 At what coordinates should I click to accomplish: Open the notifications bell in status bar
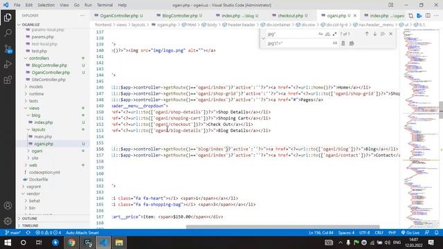click(437, 232)
